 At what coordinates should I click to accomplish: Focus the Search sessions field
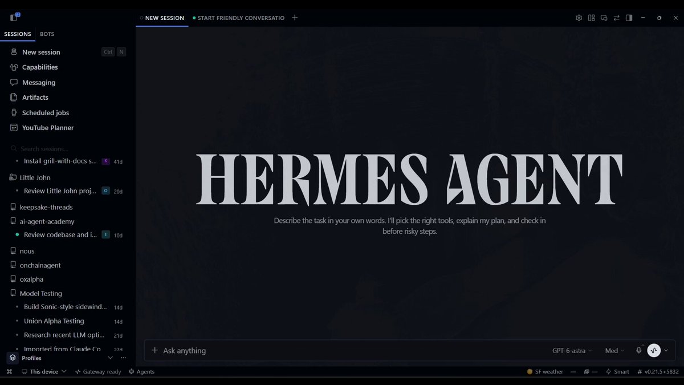67,149
